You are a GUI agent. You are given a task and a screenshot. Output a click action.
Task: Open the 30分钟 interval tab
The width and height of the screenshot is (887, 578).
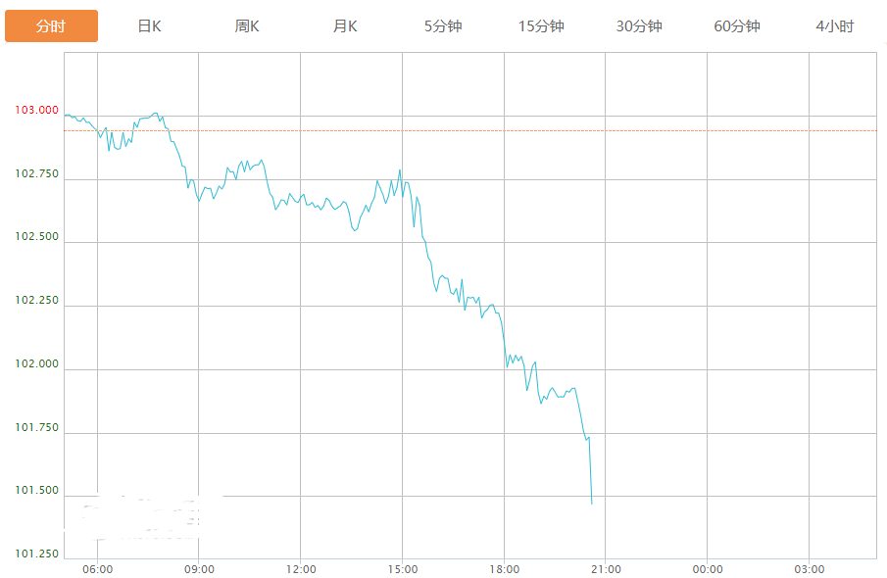coord(639,26)
